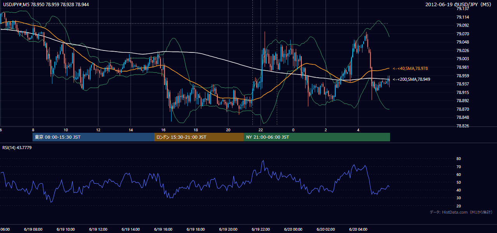
Task: Click price axis label 79.003
Action: 462,59
